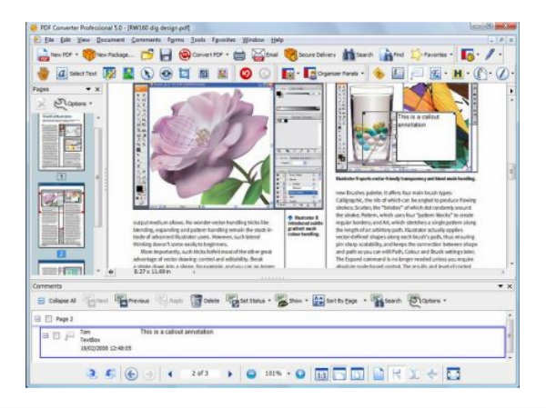Go to the previous view with the back arrow
Viewport: 546px width, 409px height.
click(x=131, y=374)
